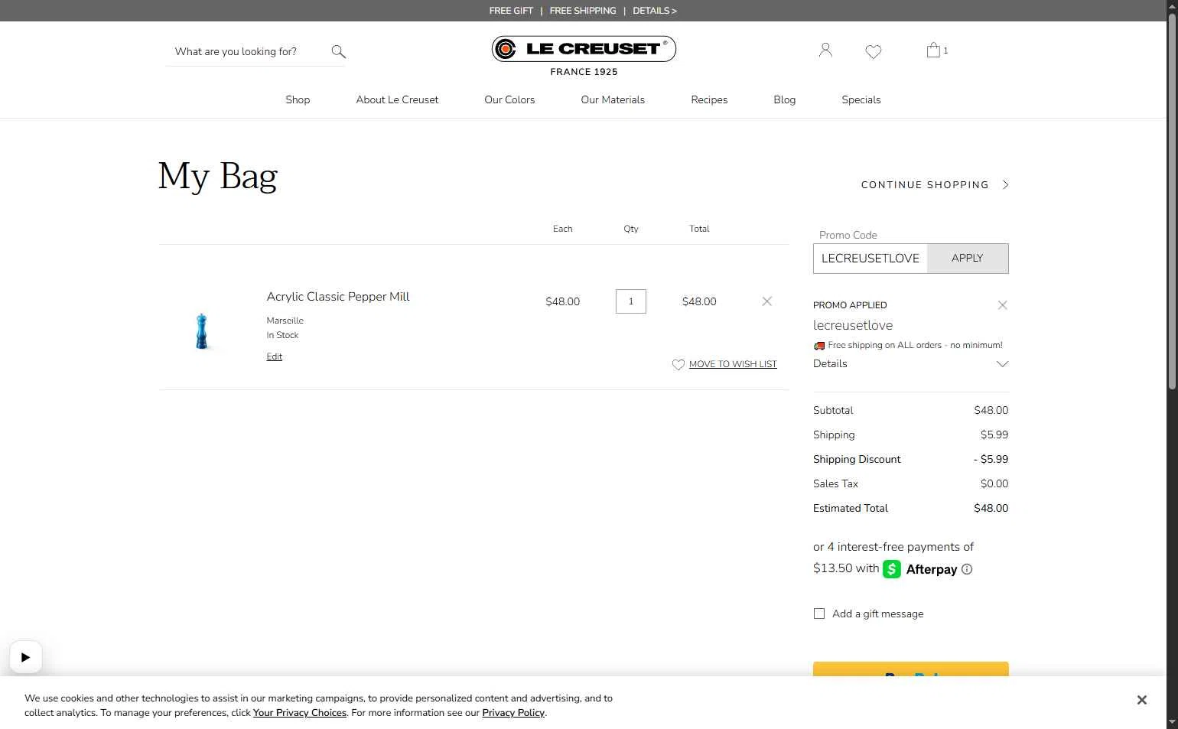The image size is (1178, 729).
Task: Click the $48.00 Each price
Action: click(563, 301)
